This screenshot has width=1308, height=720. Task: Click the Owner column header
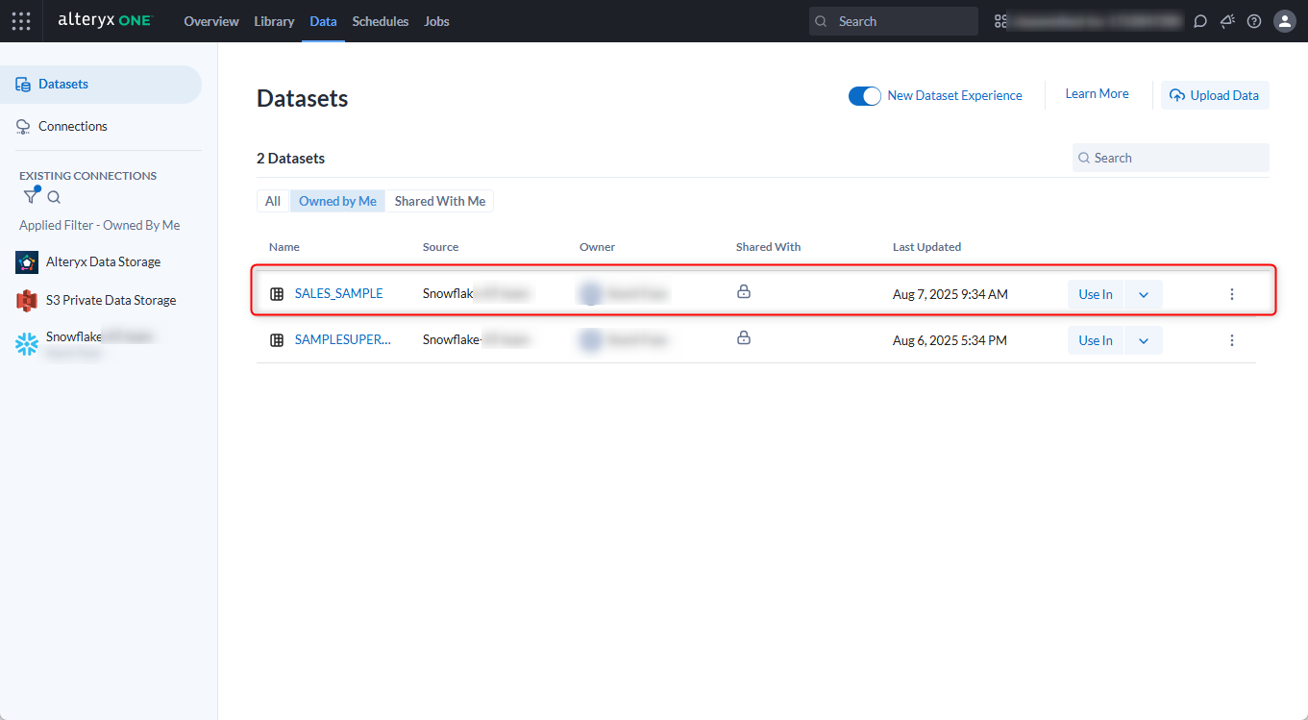tap(597, 247)
